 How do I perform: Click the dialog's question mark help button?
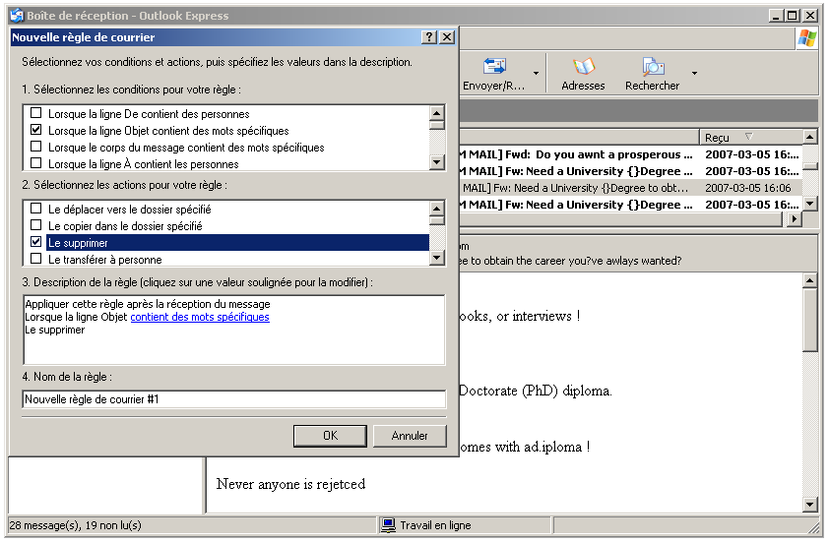(x=429, y=37)
